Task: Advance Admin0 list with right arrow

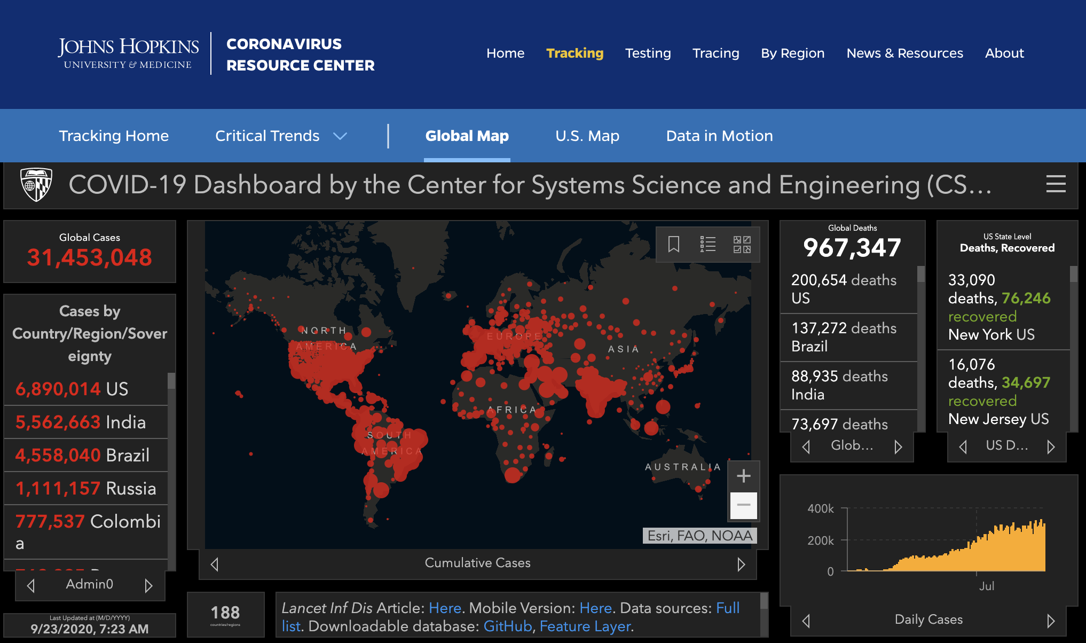Action: pyautogui.click(x=148, y=585)
